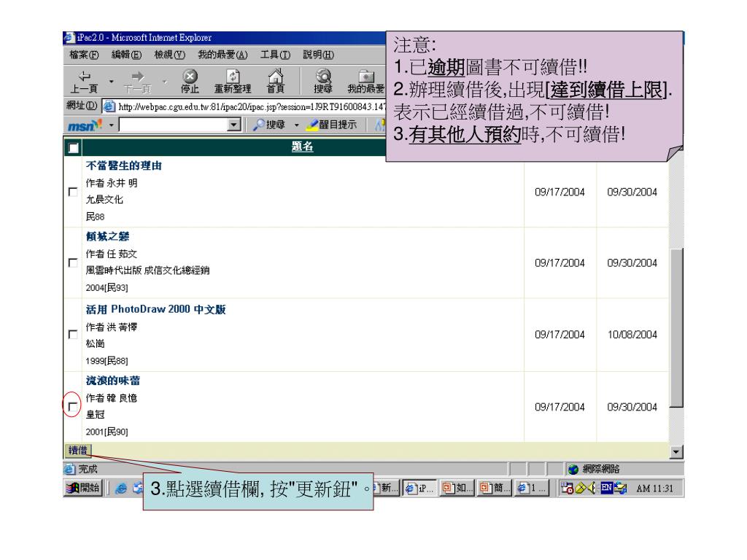The image size is (747, 560).
Task: Click the EN language indicator in tray
Action: [606, 488]
